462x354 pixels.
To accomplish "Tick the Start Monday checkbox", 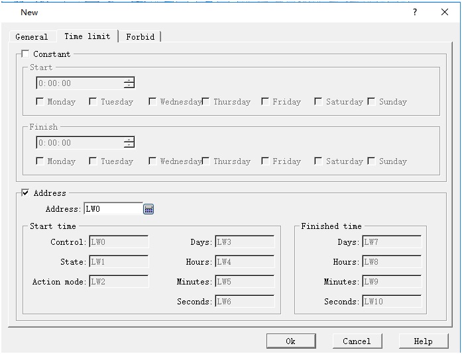I will 40,102.
